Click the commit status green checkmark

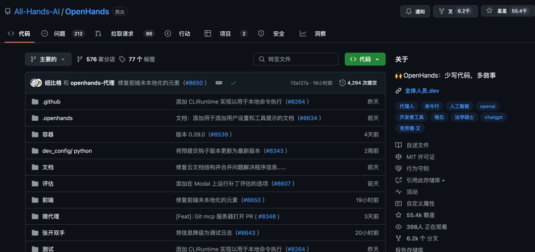233,83
